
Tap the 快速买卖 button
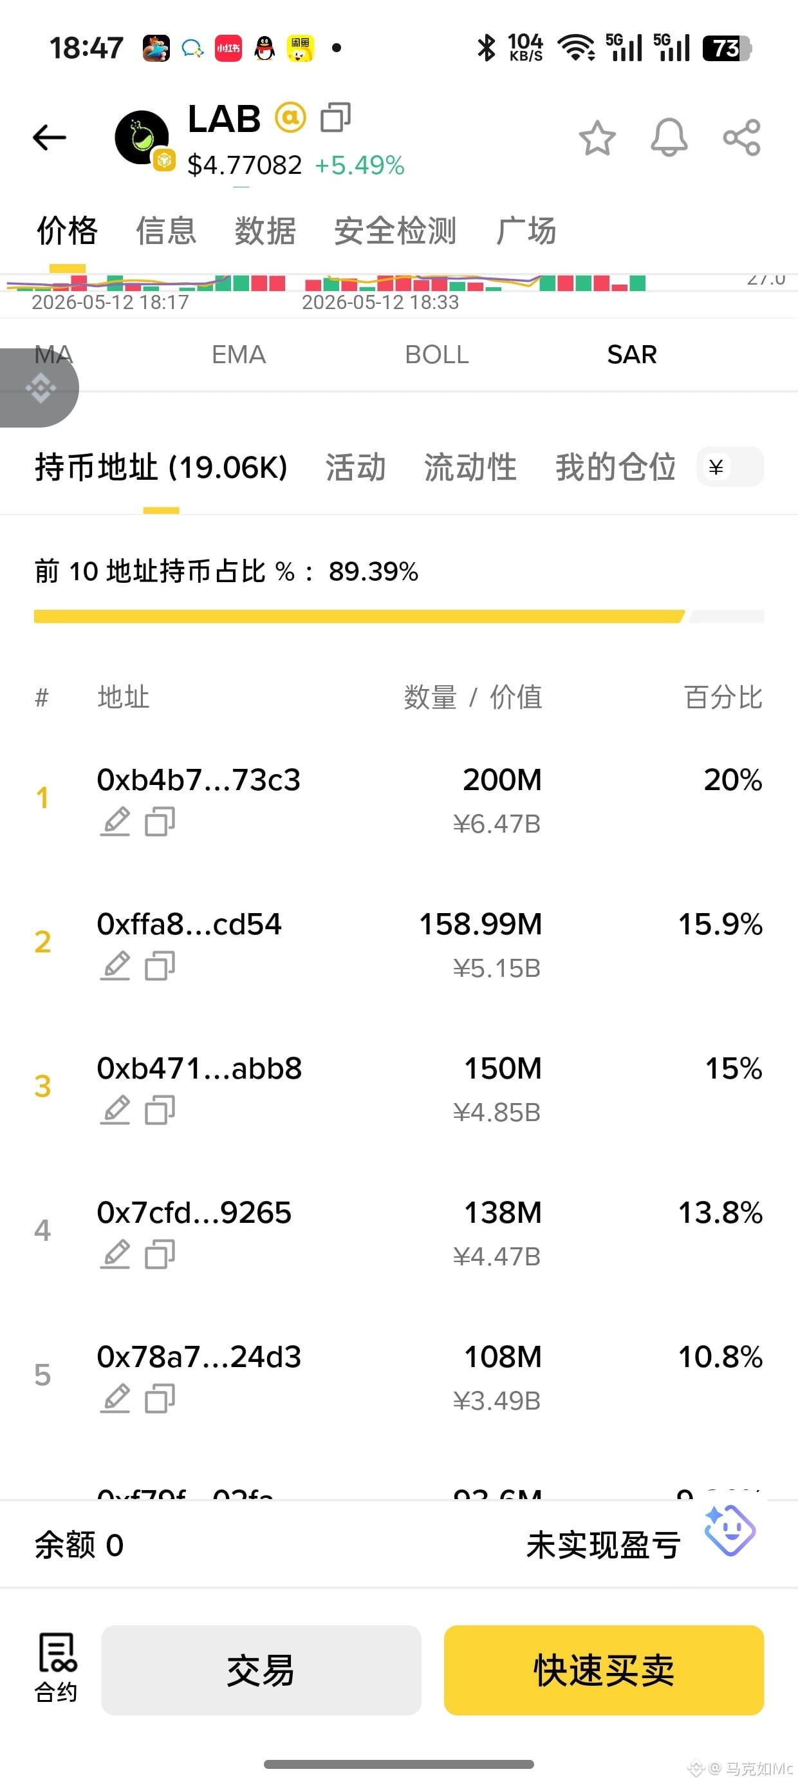click(x=604, y=1670)
